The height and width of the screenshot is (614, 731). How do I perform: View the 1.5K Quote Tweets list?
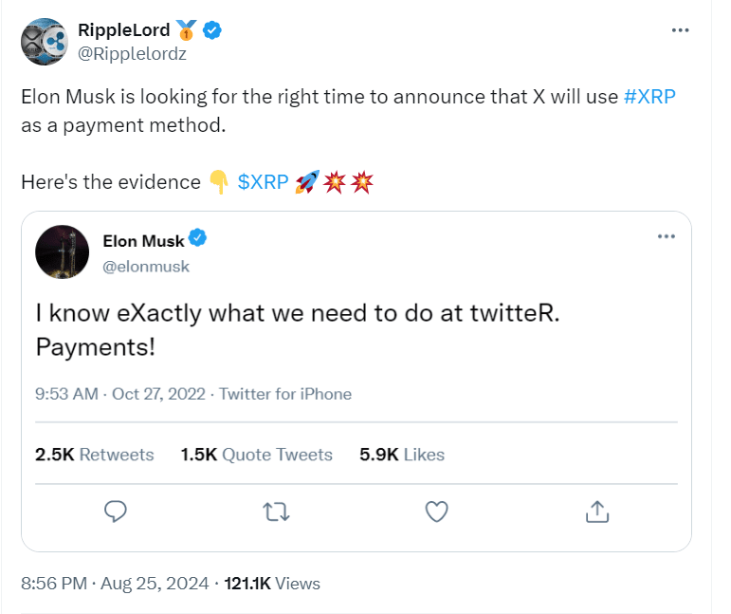coord(256,455)
